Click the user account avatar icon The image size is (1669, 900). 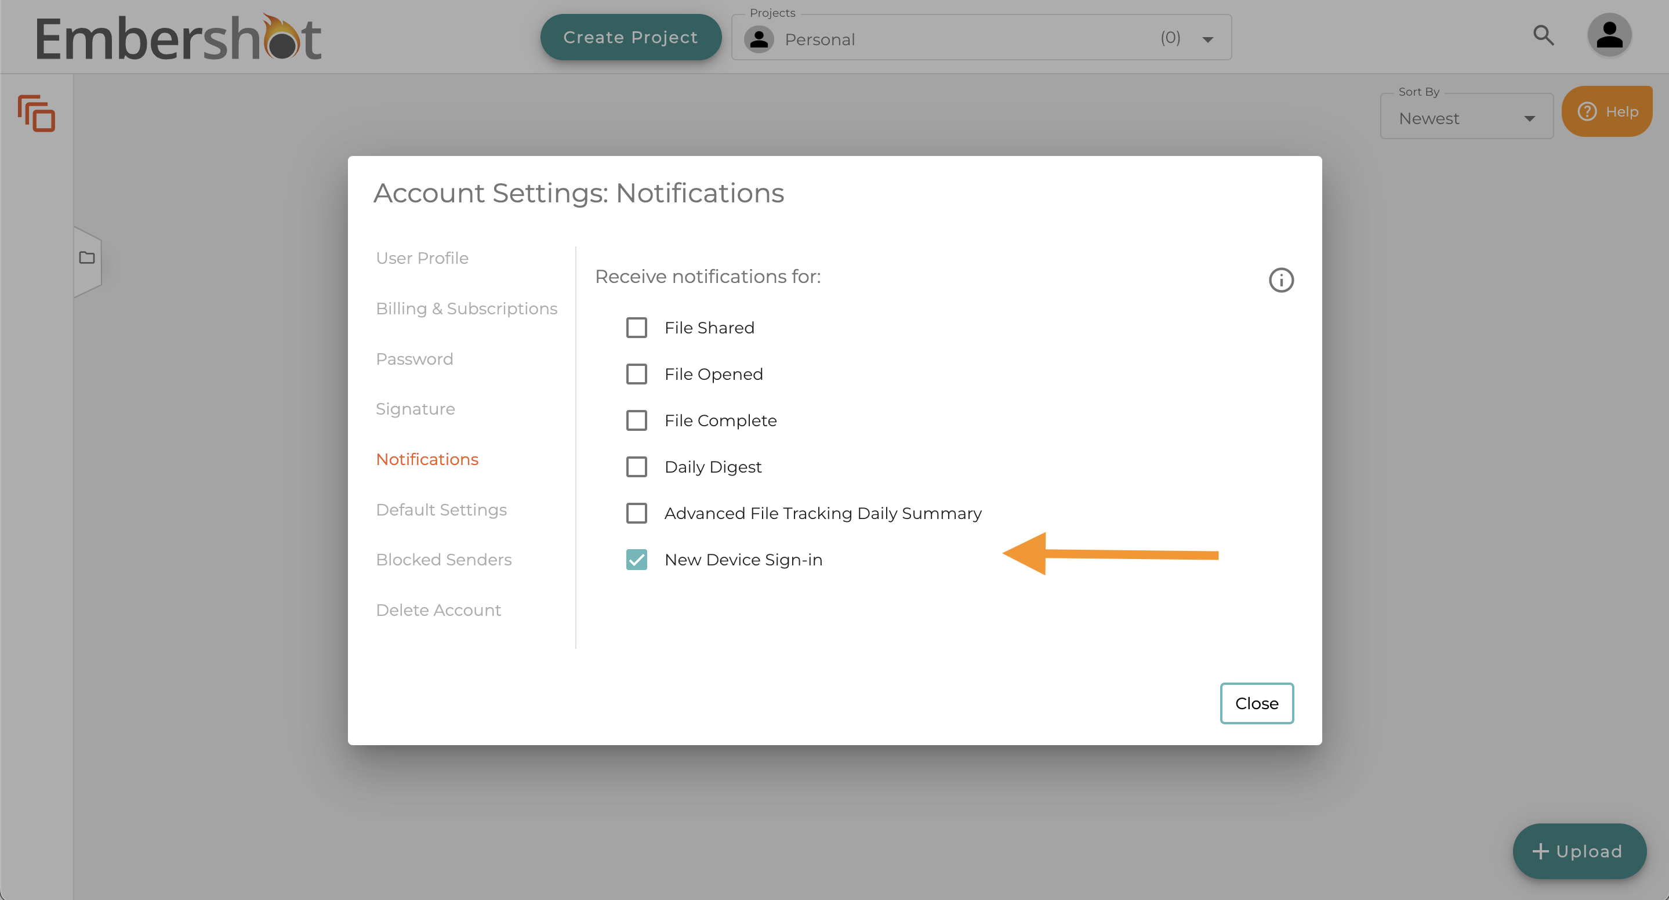click(1609, 35)
